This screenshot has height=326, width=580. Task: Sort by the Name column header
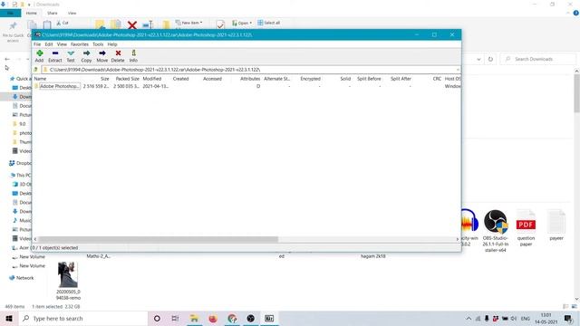click(x=40, y=79)
